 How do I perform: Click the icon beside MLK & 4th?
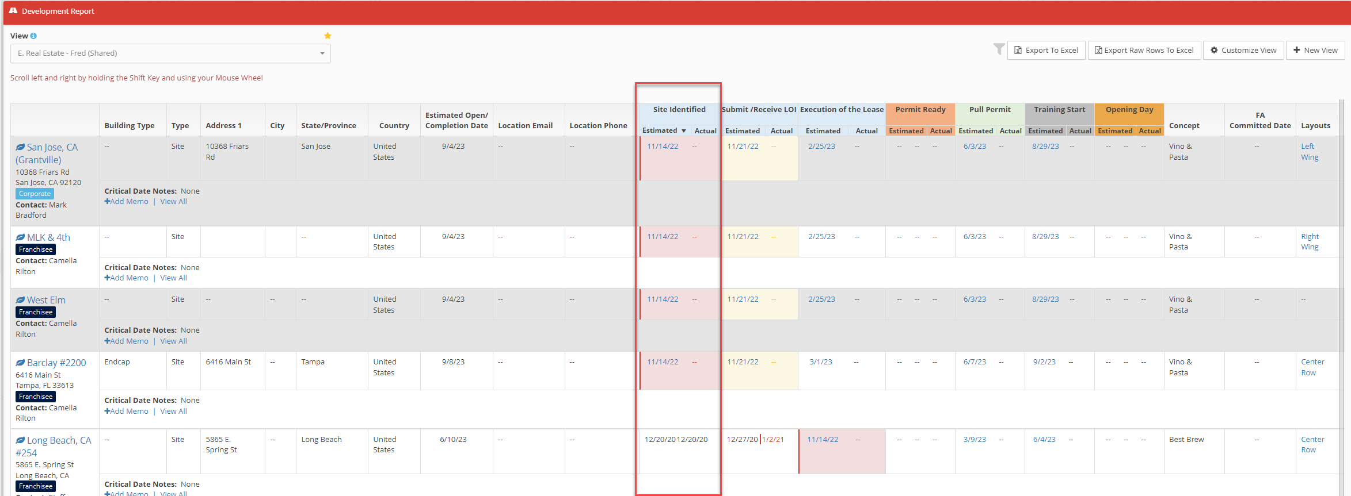[20, 238]
